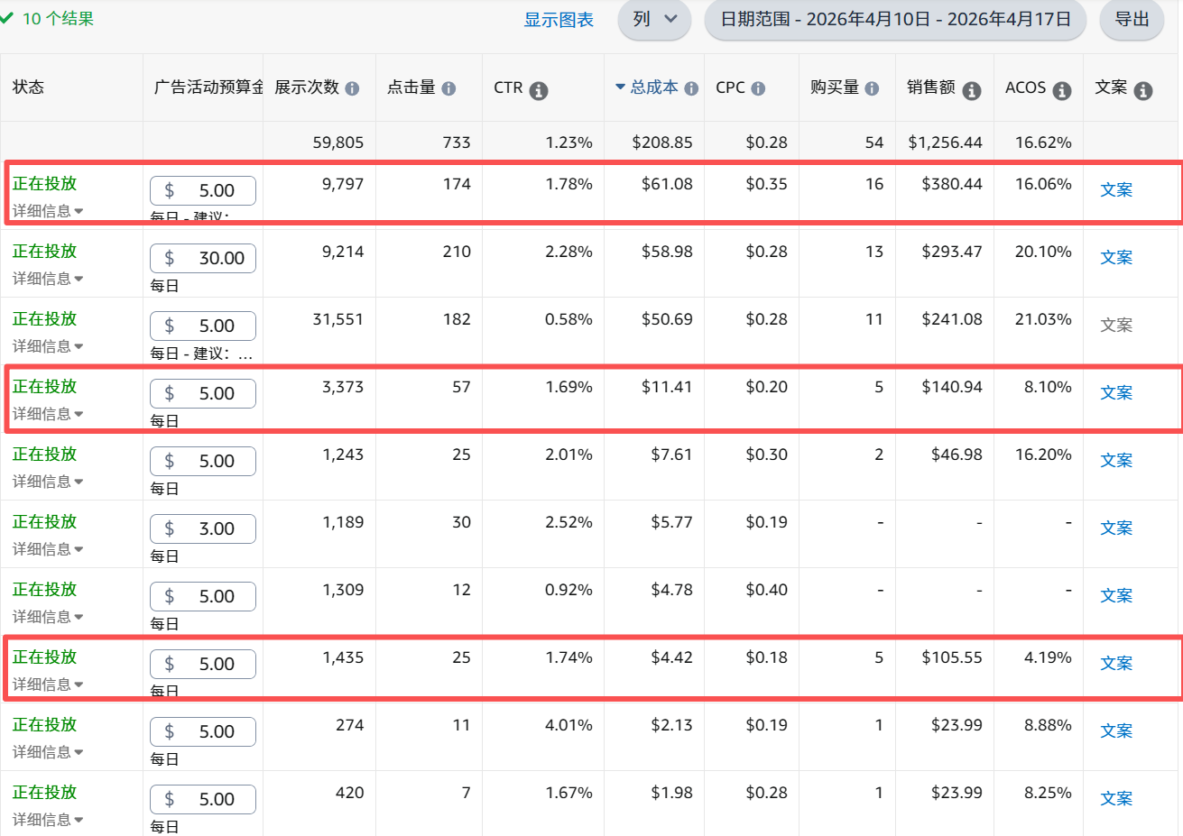The height and width of the screenshot is (836, 1183).
Task: Open the 列 columns dropdown
Action: (x=654, y=20)
